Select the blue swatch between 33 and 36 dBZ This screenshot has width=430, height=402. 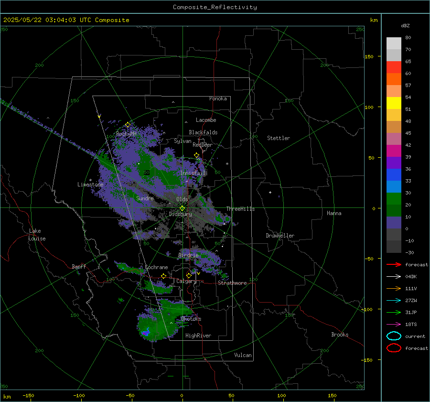point(394,175)
